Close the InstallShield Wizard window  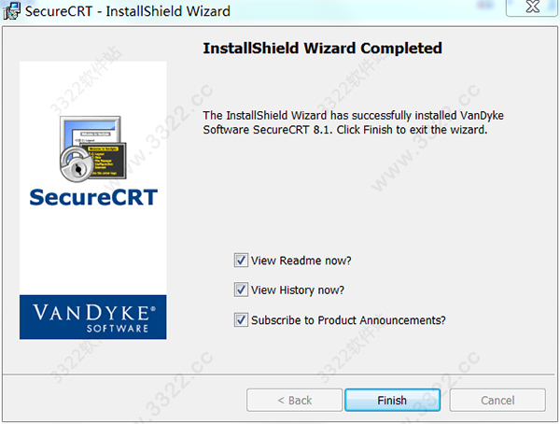pos(532,7)
